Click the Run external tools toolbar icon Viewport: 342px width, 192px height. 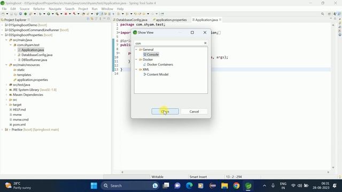[57, 14]
